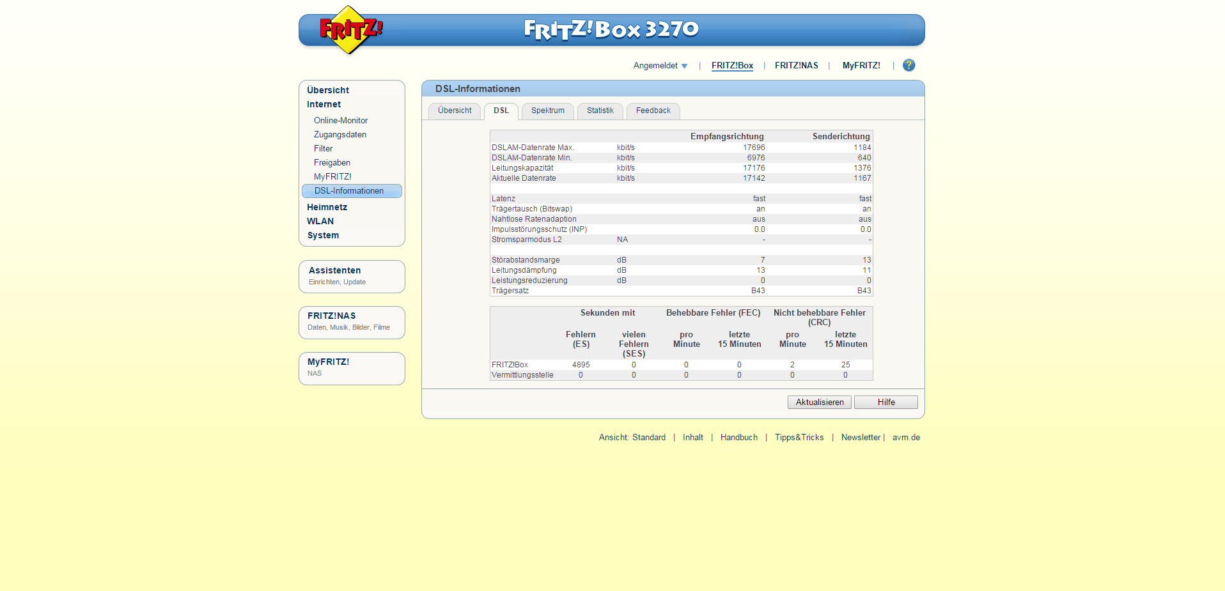
Task: Select Internet in the sidebar menu
Action: (324, 104)
